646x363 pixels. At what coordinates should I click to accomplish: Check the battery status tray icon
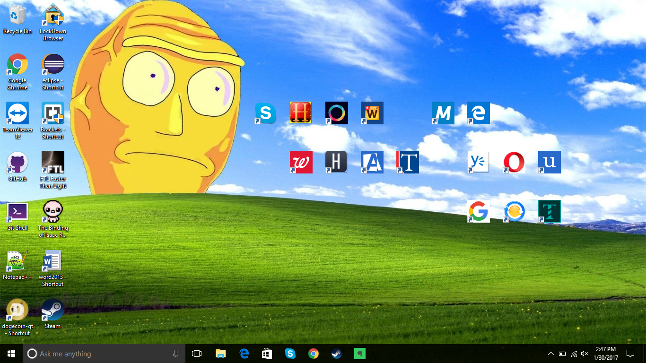tap(562, 354)
